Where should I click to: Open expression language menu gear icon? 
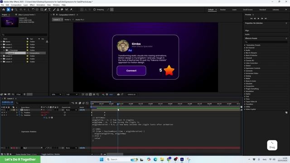pyautogui.click(x=52, y=118)
